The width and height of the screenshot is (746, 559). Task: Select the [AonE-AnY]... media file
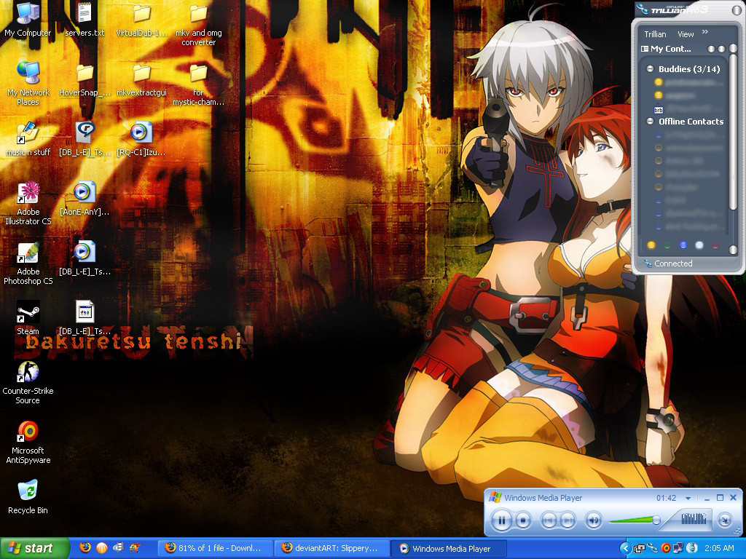click(85, 199)
